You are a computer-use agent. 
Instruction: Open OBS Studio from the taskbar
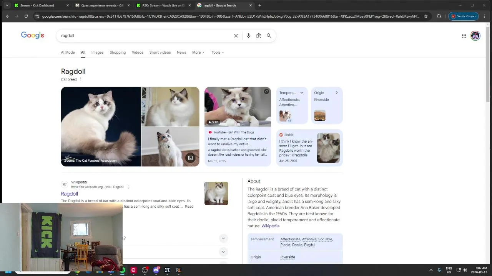coord(145,270)
